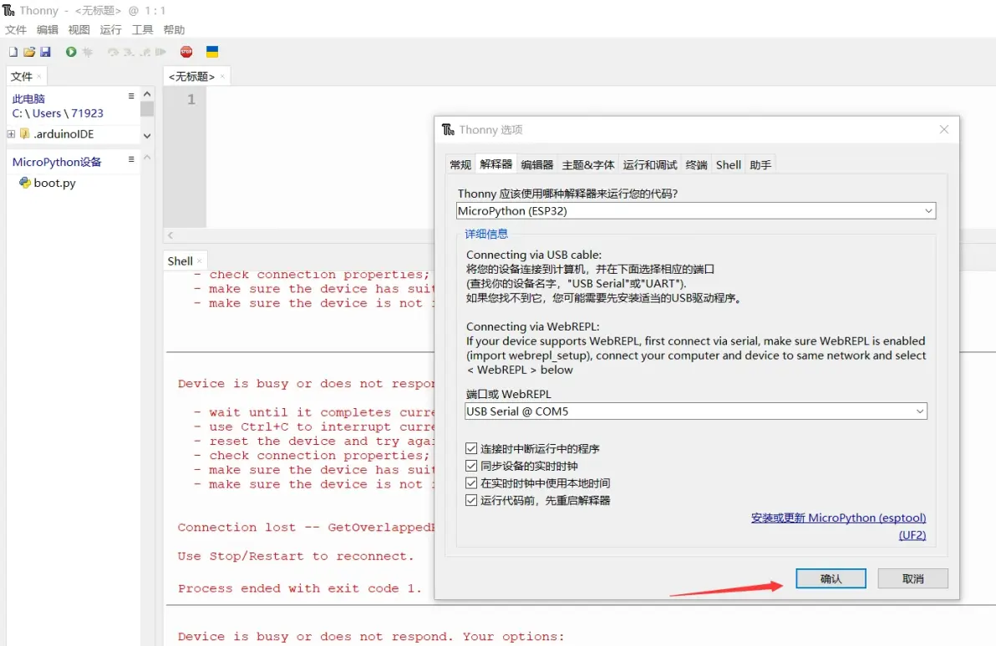Image resolution: width=996 pixels, height=646 pixels.
Task: Click the Step out debug icon
Action: point(145,52)
